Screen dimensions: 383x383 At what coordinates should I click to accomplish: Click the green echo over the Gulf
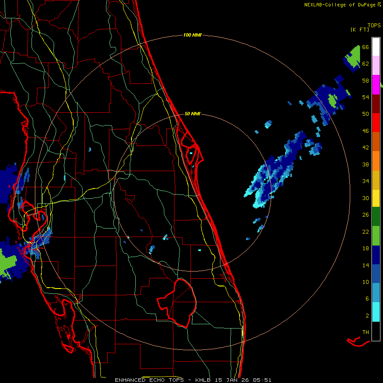pos(8,263)
